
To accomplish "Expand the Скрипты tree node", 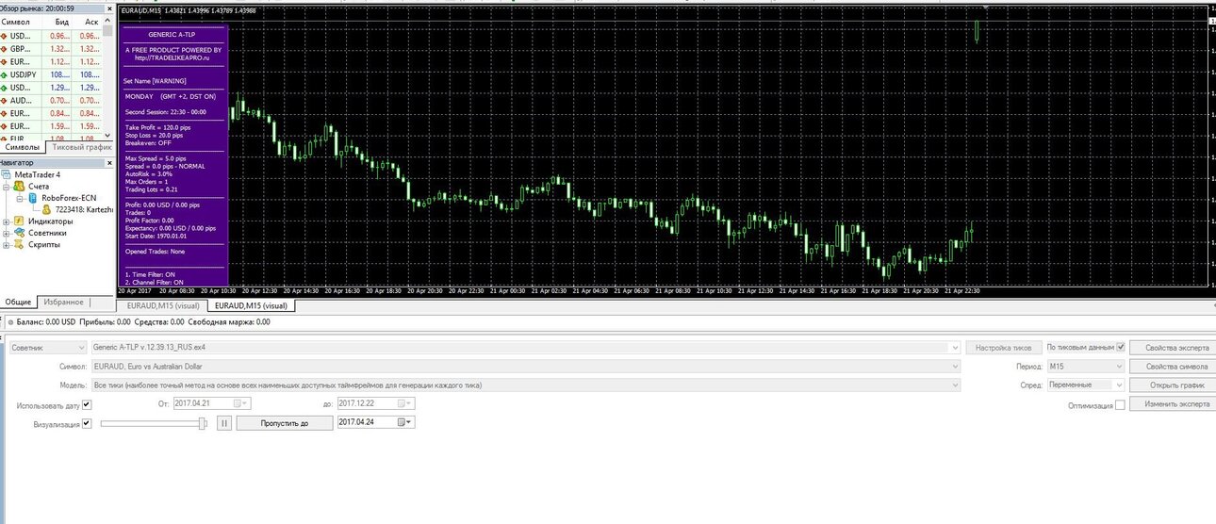I will tap(7, 244).
